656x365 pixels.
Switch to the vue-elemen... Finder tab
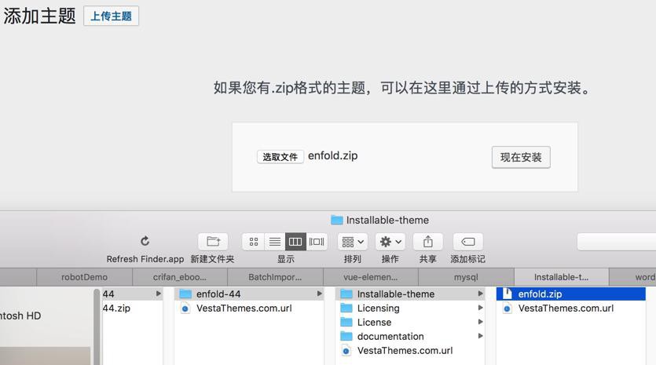(371, 277)
